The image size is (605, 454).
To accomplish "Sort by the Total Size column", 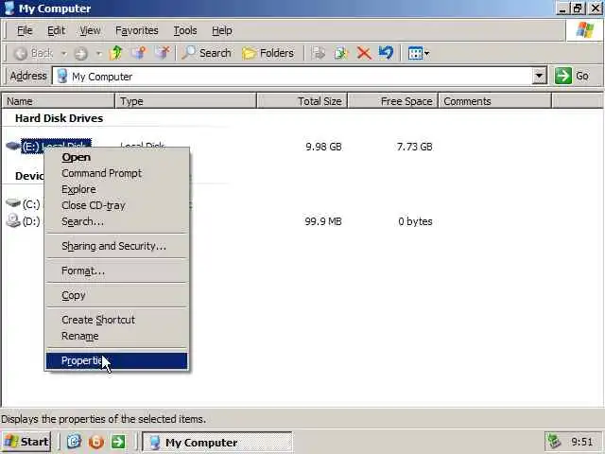I will (302, 101).
